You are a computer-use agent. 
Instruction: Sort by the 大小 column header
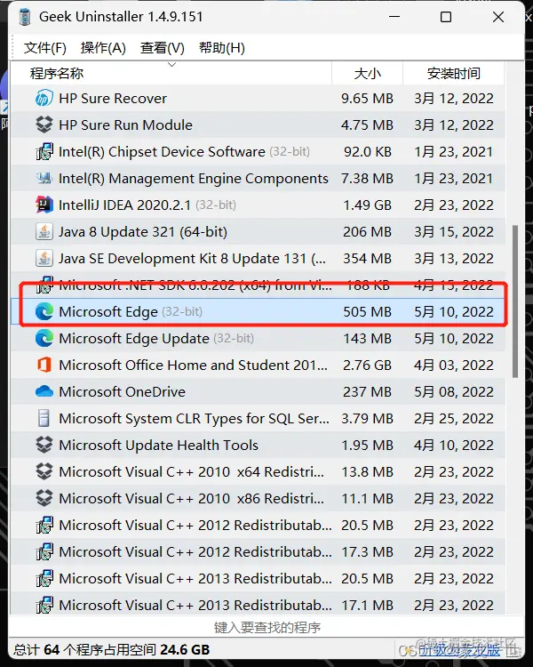click(x=367, y=73)
